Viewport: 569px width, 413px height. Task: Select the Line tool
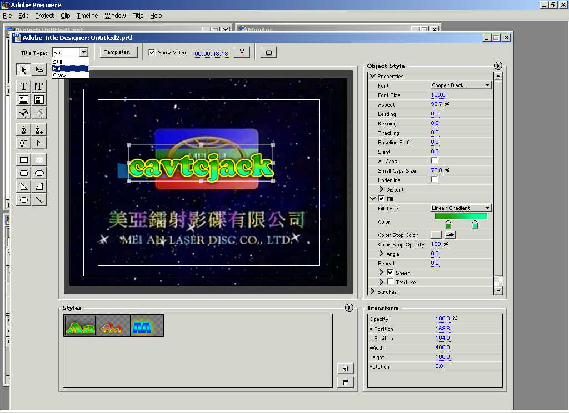[x=39, y=200]
